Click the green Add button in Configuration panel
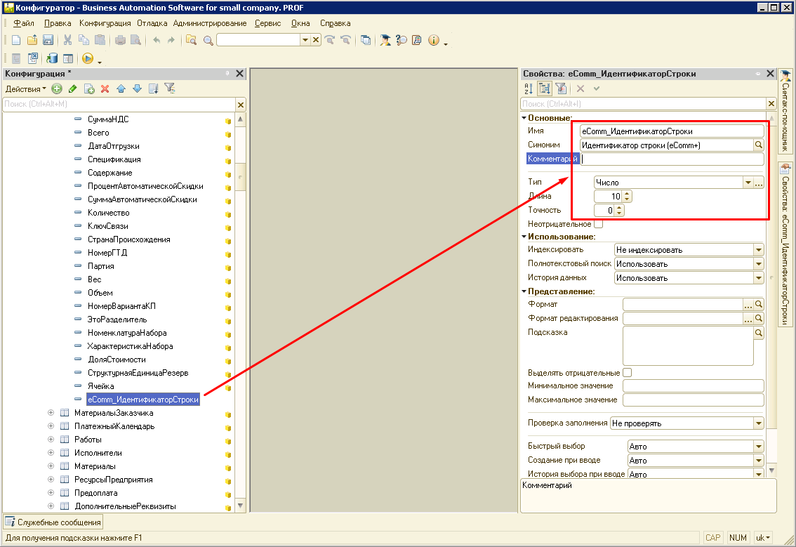This screenshot has width=796, height=547. pos(57,88)
